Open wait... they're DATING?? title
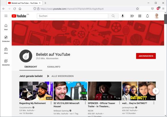 (x=134, y=103)
